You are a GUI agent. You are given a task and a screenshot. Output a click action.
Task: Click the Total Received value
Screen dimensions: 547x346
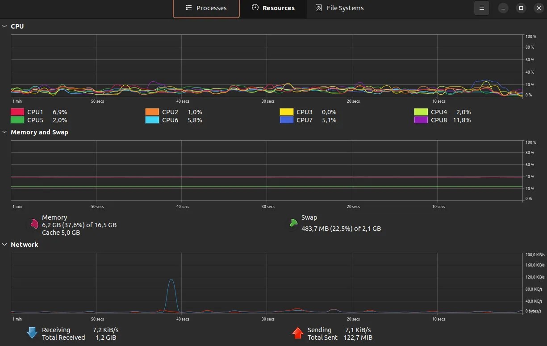point(105,338)
